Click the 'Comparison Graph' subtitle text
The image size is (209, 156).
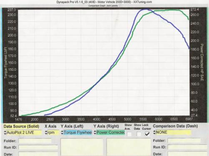(97, 6)
